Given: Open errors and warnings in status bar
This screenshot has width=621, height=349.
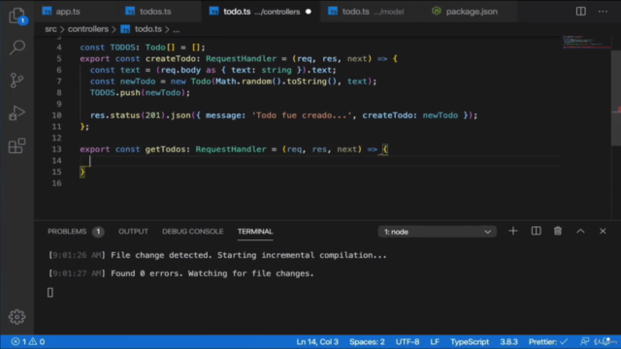Looking at the screenshot, I should click(x=28, y=341).
